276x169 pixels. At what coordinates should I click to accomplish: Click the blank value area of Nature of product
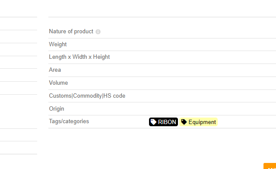212,32
